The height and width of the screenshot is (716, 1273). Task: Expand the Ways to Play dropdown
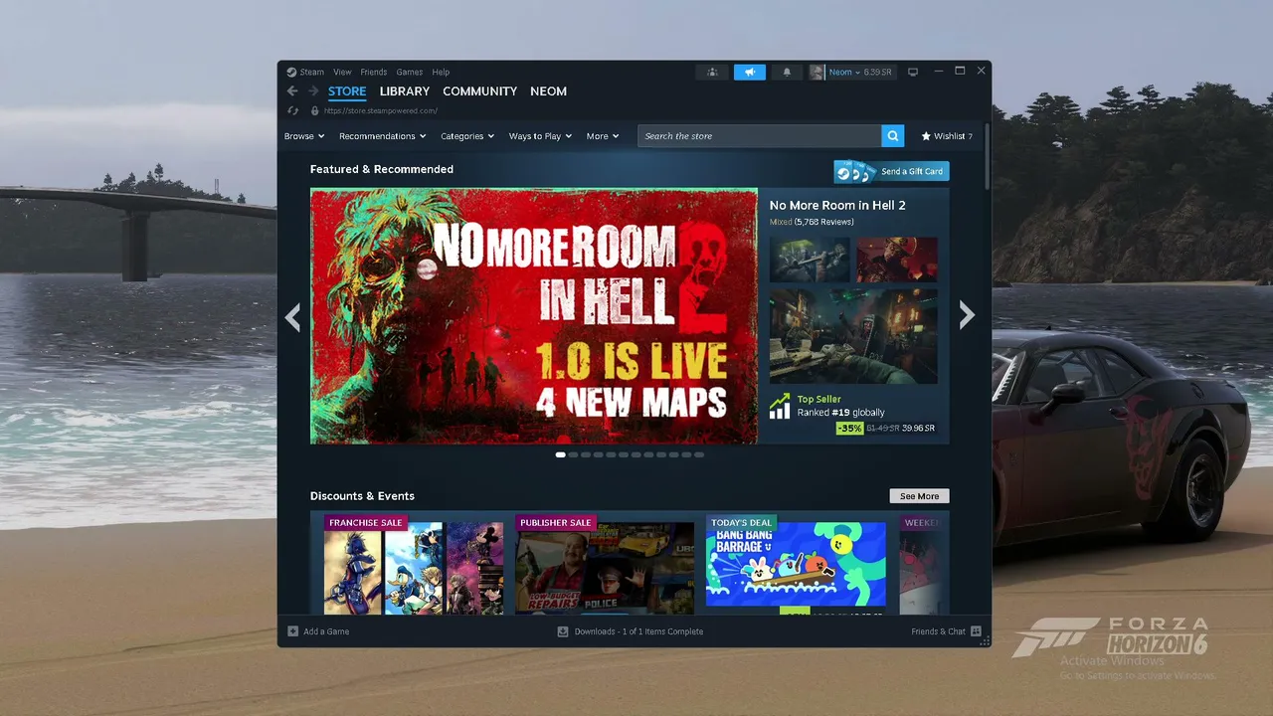(x=540, y=136)
